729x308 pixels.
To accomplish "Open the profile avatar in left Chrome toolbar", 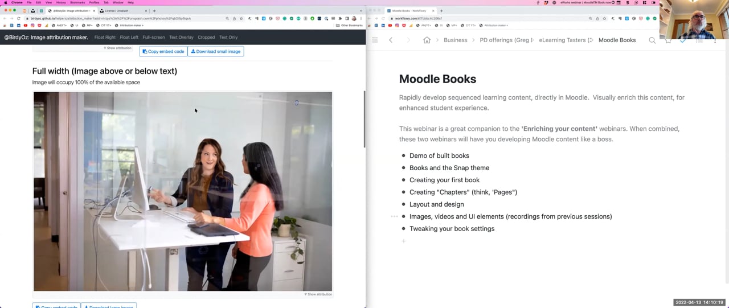I will (354, 18).
